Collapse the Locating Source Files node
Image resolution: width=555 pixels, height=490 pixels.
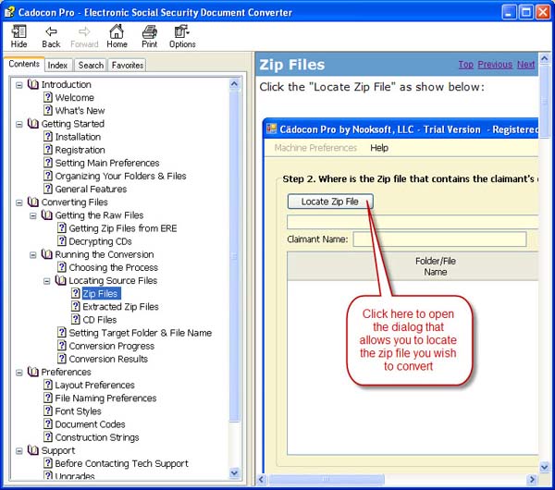pyautogui.click(x=47, y=281)
